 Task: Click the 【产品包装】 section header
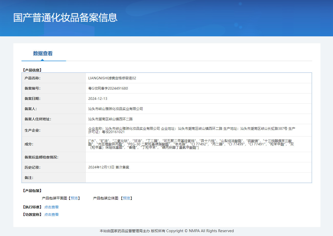click(x=32, y=191)
